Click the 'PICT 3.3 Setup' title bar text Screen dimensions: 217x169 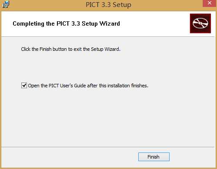pyautogui.click(x=109, y=4)
